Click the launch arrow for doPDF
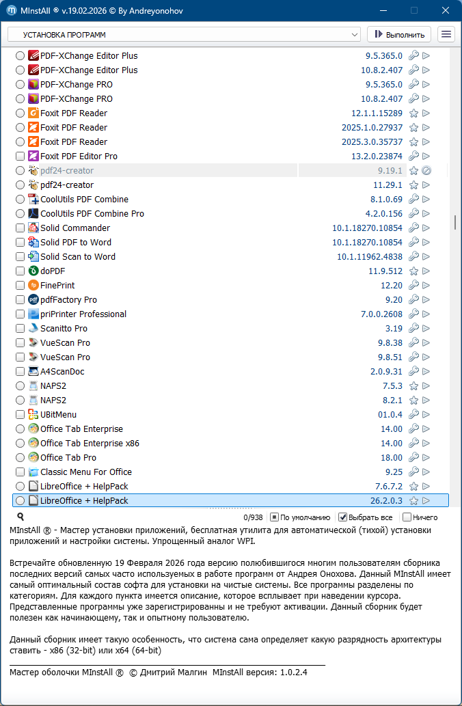This screenshot has width=462, height=706. 426,271
